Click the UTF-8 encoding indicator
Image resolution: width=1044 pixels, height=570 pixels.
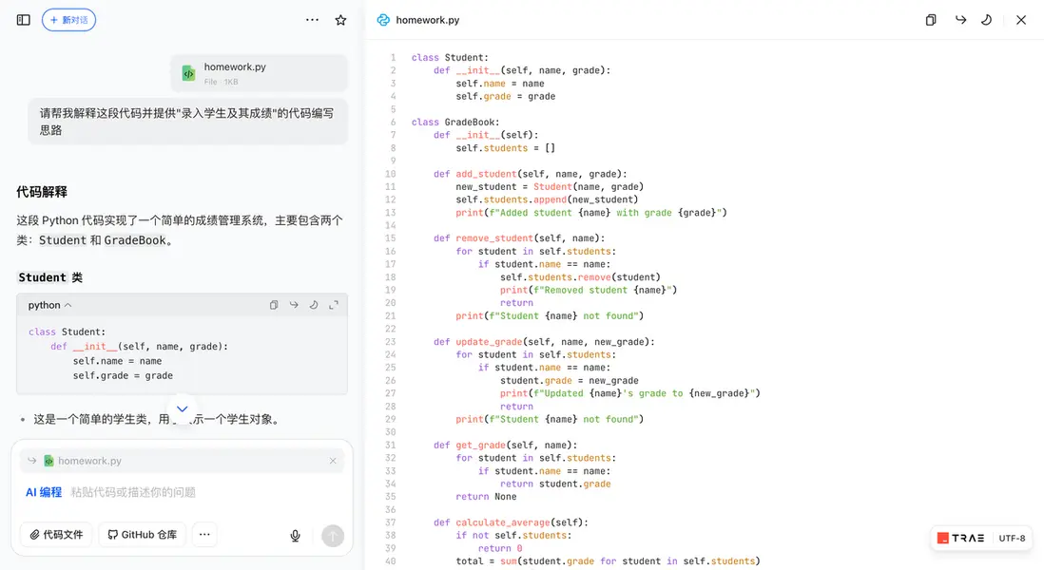1012,538
